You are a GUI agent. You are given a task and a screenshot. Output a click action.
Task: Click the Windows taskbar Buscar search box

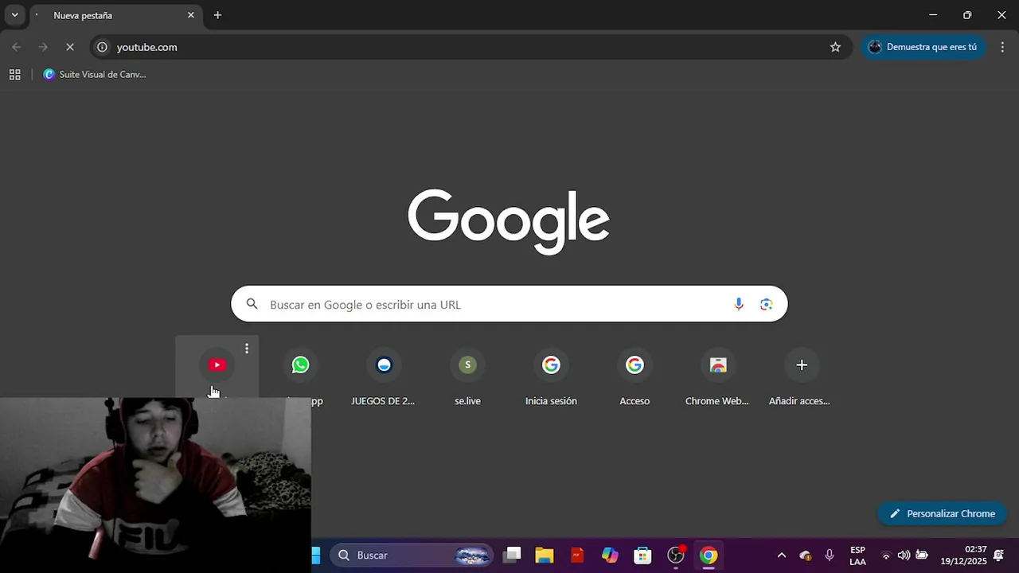click(x=412, y=555)
